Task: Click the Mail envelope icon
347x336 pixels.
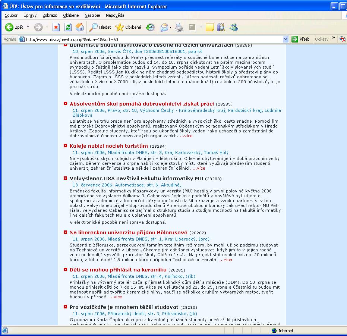Action: point(164,27)
